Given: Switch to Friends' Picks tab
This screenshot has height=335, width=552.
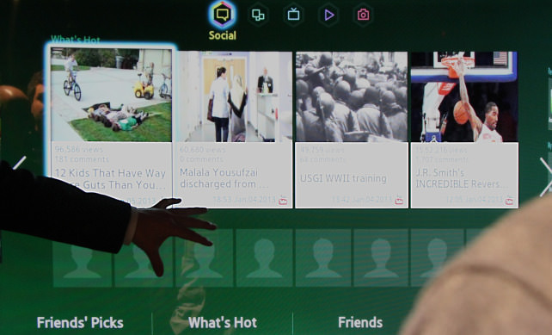Looking at the screenshot, I should point(80,323).
